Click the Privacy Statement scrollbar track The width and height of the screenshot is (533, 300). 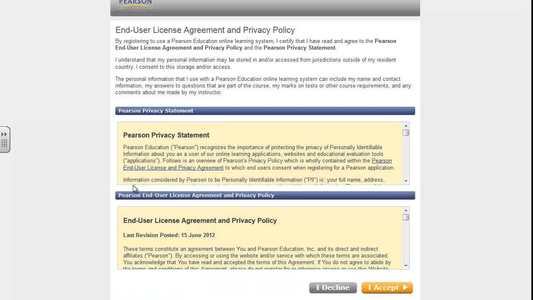pyautogui.click(x=406, y=158)
